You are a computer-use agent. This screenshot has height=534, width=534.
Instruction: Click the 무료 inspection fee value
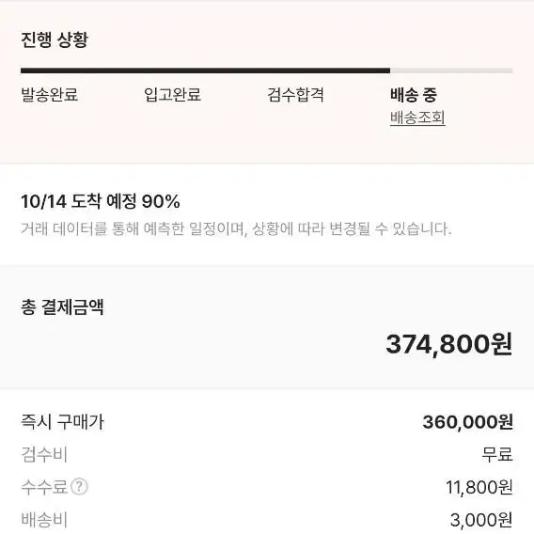pos(497,455)
